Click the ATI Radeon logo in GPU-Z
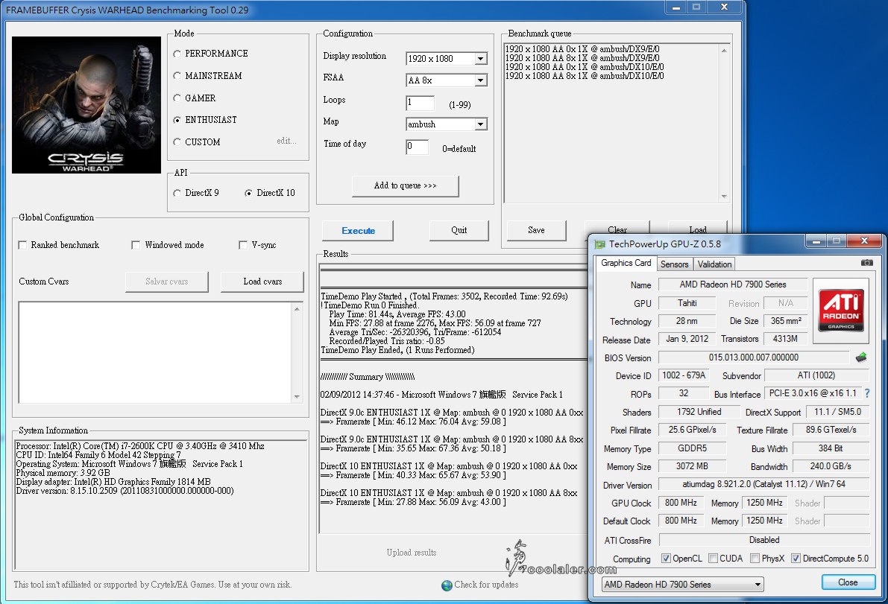Viewport: 888px width, 604px height. click(x=841, y=310)
